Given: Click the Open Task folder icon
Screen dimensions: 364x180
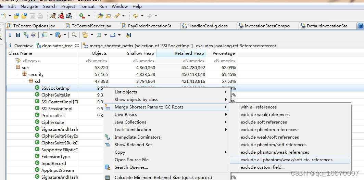Looking at the screenshot, I should point(109,16).
